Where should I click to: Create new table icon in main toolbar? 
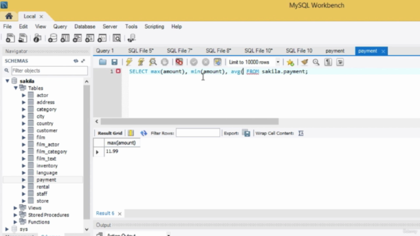[65, 38]
